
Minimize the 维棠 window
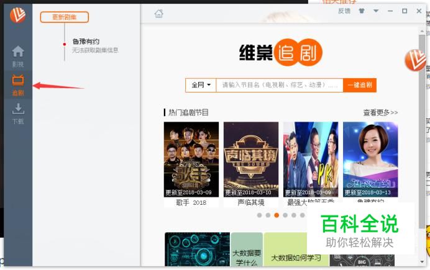(x=390, y=11)
